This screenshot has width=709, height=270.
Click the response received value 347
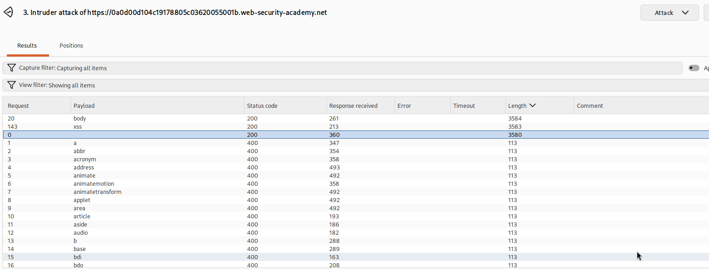pos(334,143)
